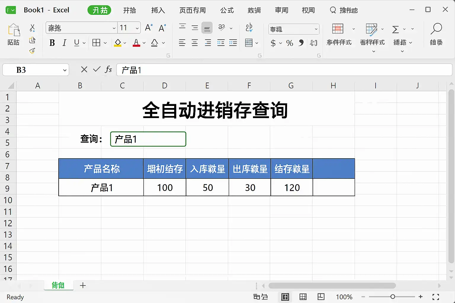Open the 公式 ribbon tab
This screenshot has width=455, height=303.
pos(227,10)
